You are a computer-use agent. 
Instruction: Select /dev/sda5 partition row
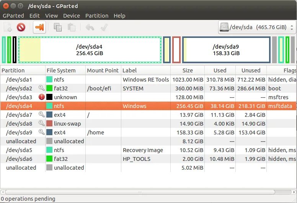[148, 150]
